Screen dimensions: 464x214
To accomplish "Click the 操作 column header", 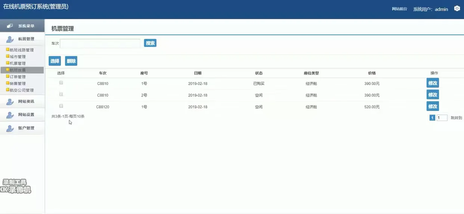I will pyautogui.click(x=434, y=73).
